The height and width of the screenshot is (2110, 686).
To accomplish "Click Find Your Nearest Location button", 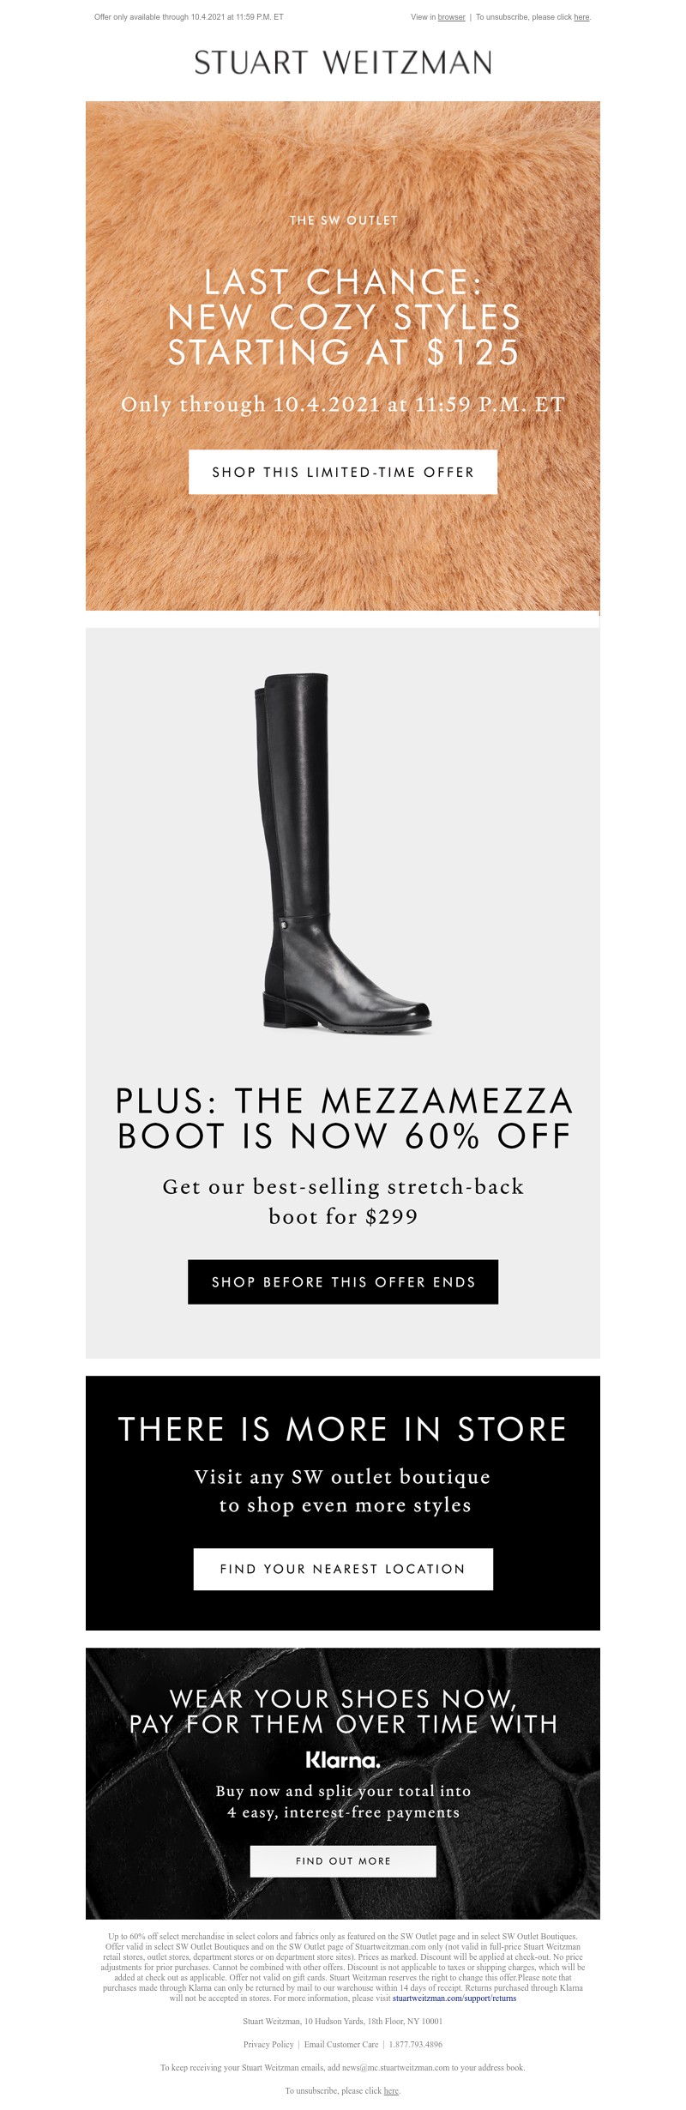I will [343, 1569].
